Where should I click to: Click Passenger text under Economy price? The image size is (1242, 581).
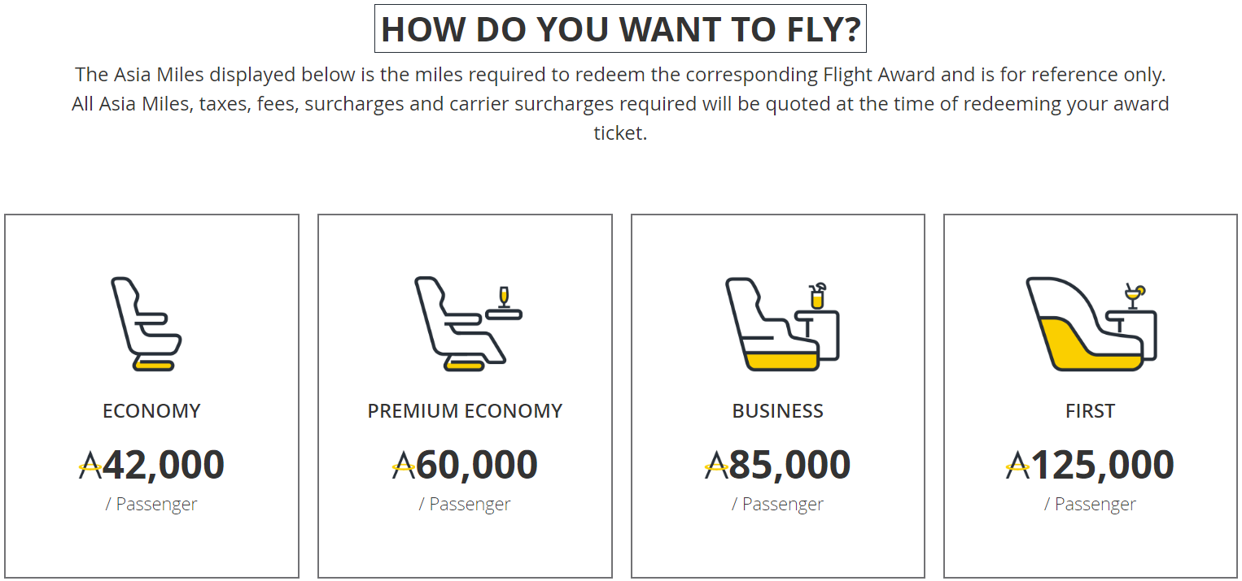click(156, 505)
